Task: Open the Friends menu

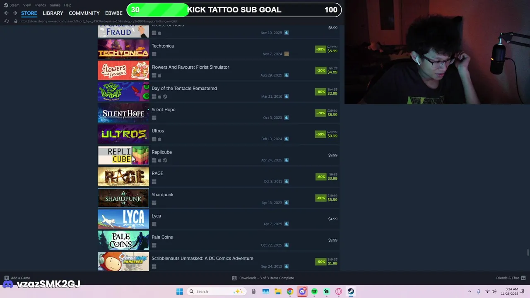Action: pos(40,5)
